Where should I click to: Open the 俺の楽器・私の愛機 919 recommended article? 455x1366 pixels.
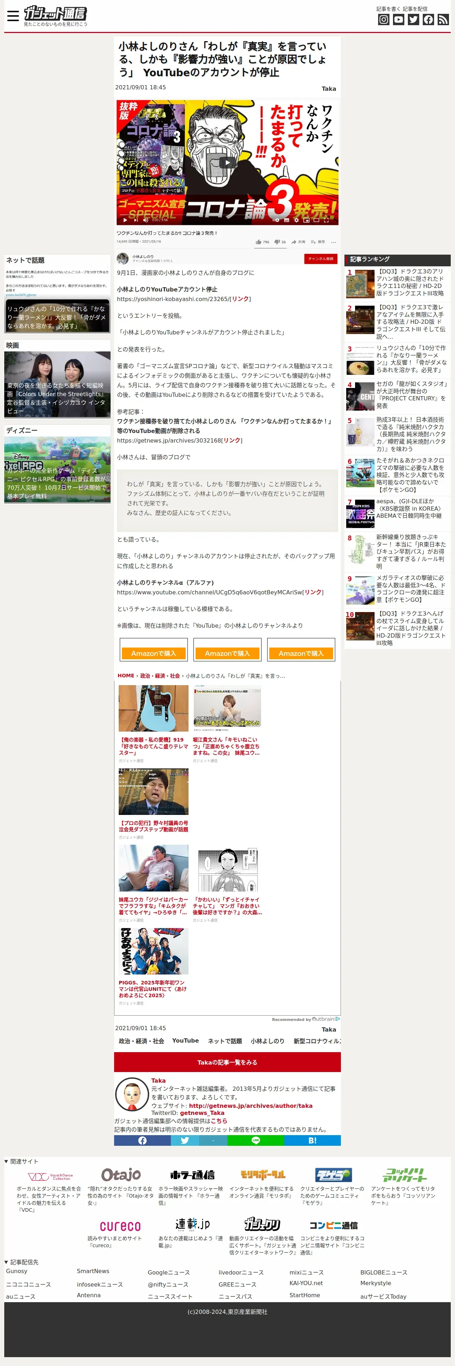(153, 724)
